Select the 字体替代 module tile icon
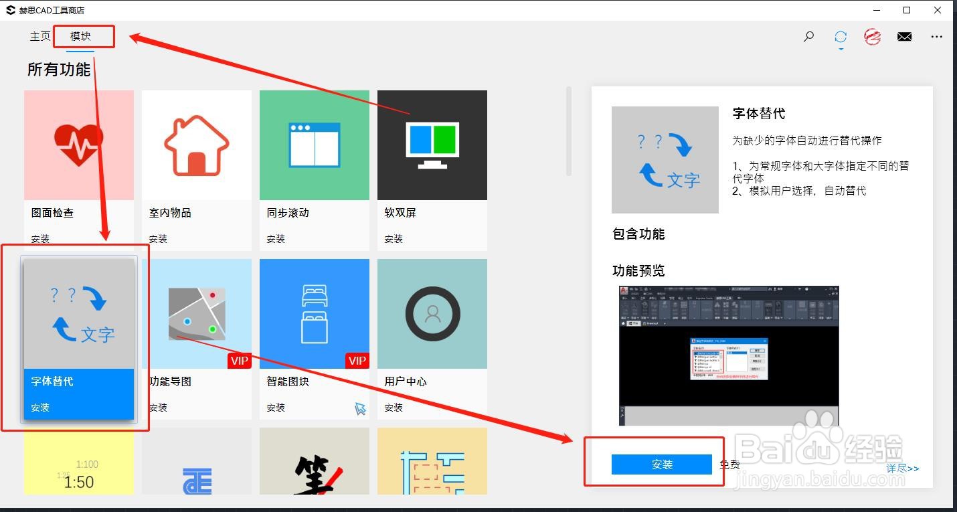Image resolution: width=957 pixels, height=512 pixels. pos(79,314)
